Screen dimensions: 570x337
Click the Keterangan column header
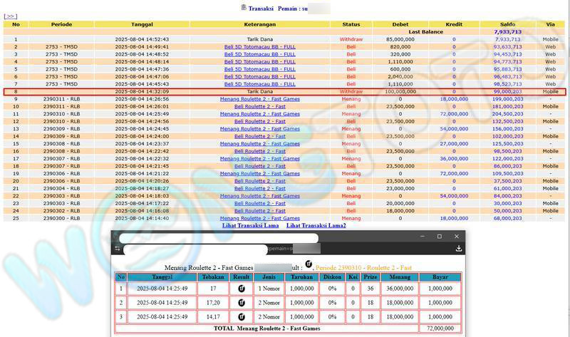tap(260, 24)
